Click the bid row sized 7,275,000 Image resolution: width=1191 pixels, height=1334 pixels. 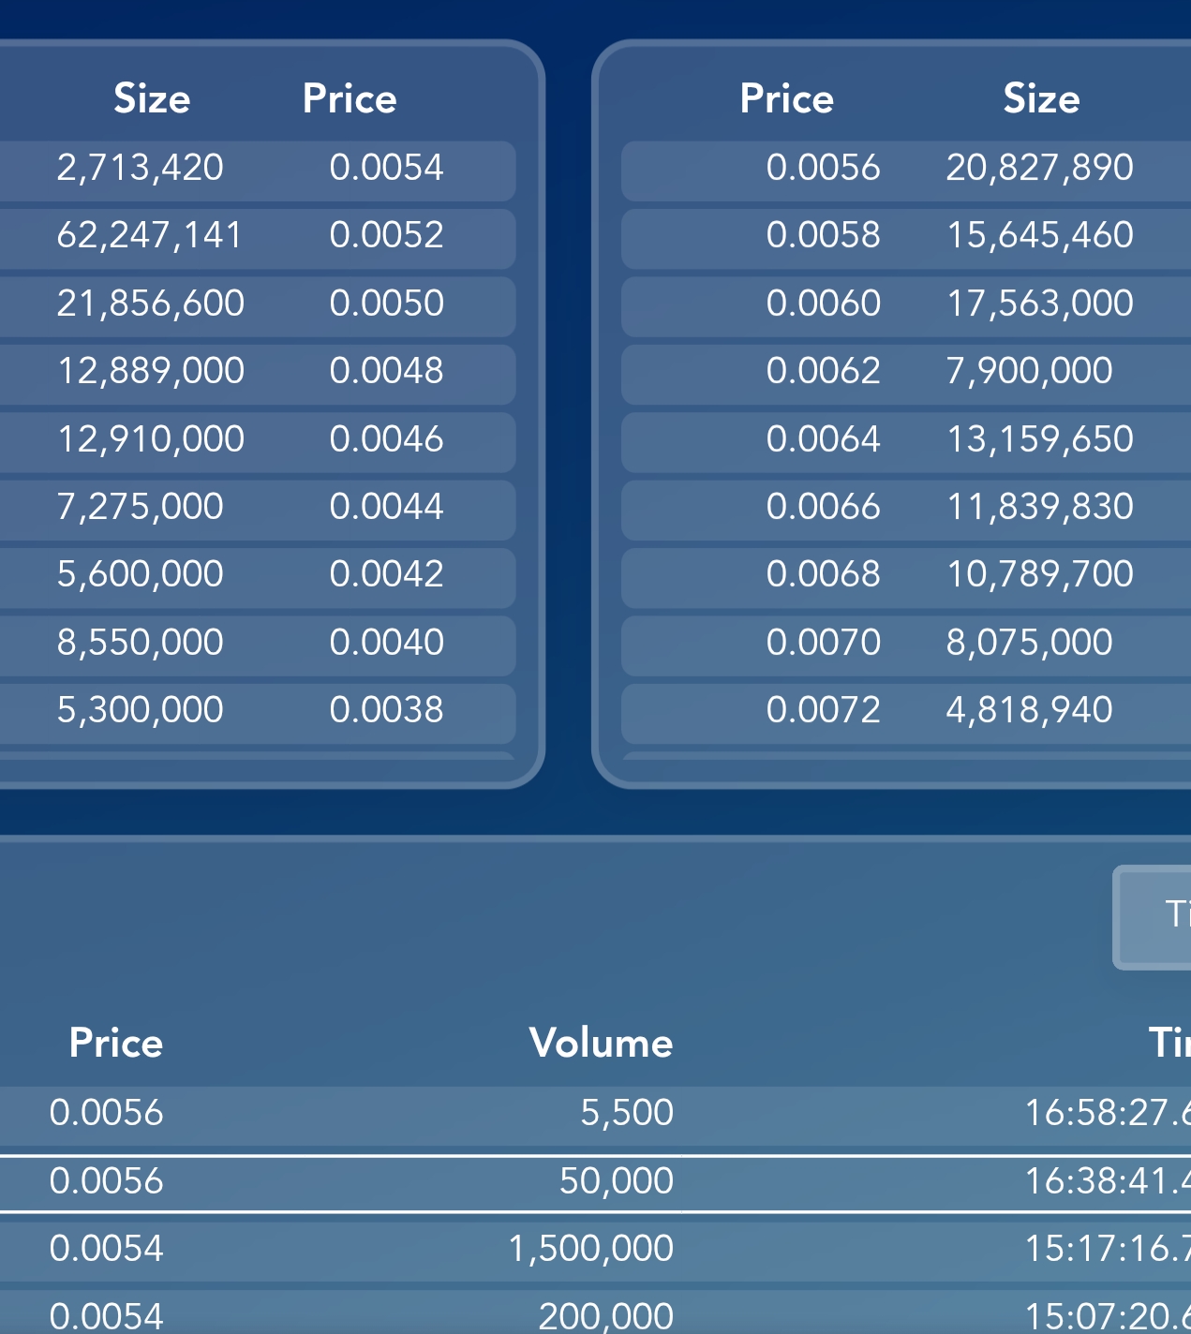click(258, 511)
